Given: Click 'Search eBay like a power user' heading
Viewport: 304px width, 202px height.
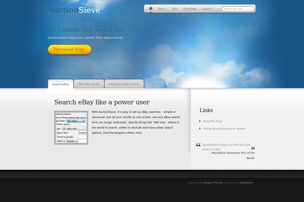Looking at the screenshot, I should pyautogui.click(x=102, y=102).
